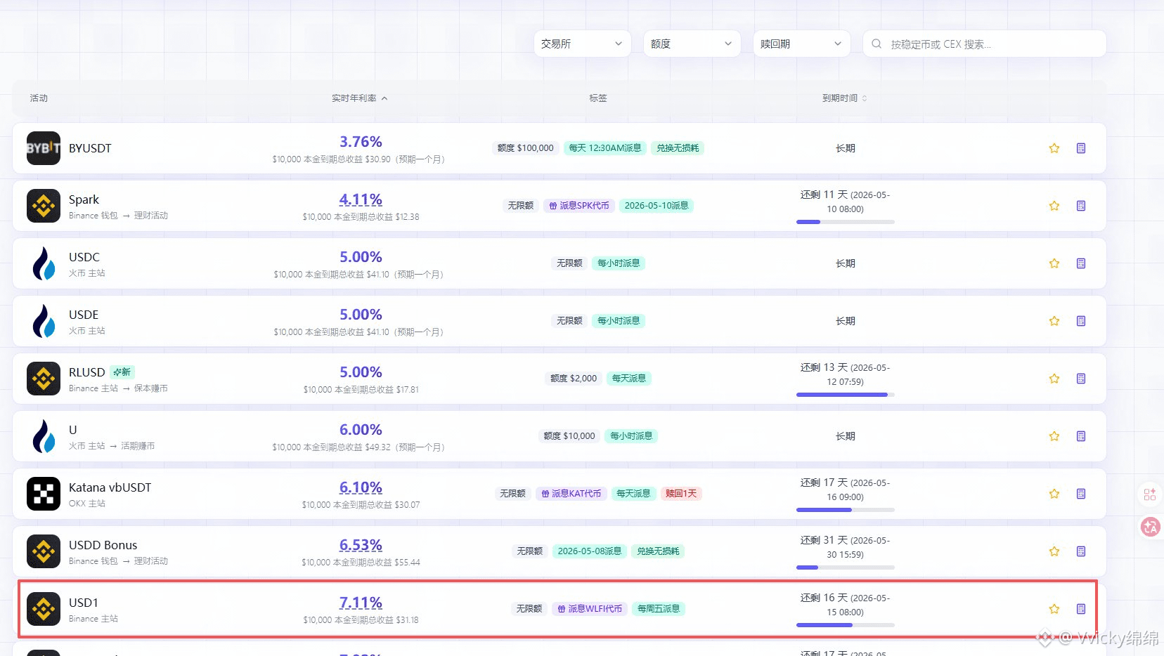Open the calculator for the Spark row
1164x656 pixels.
coord(1081,206)
